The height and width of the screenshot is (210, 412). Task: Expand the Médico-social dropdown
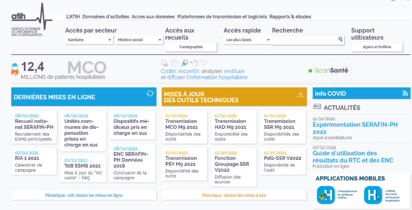pos(139,40)
